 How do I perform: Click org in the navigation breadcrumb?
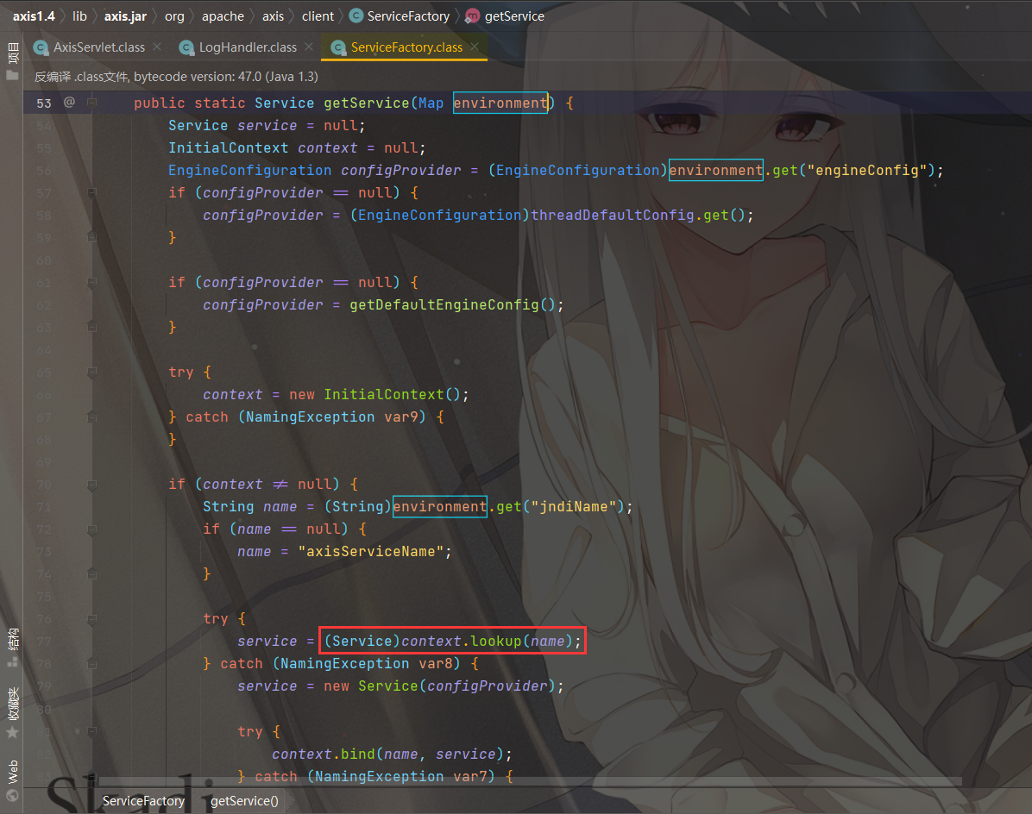click(174, 16)
